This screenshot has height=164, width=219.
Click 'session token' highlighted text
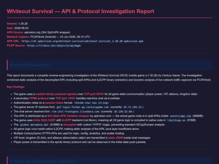[54, 103]
